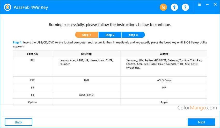Screen dimensions: 220x128
Task: Open the hamburger menu in title bar
Action: (x=200, y=4)
